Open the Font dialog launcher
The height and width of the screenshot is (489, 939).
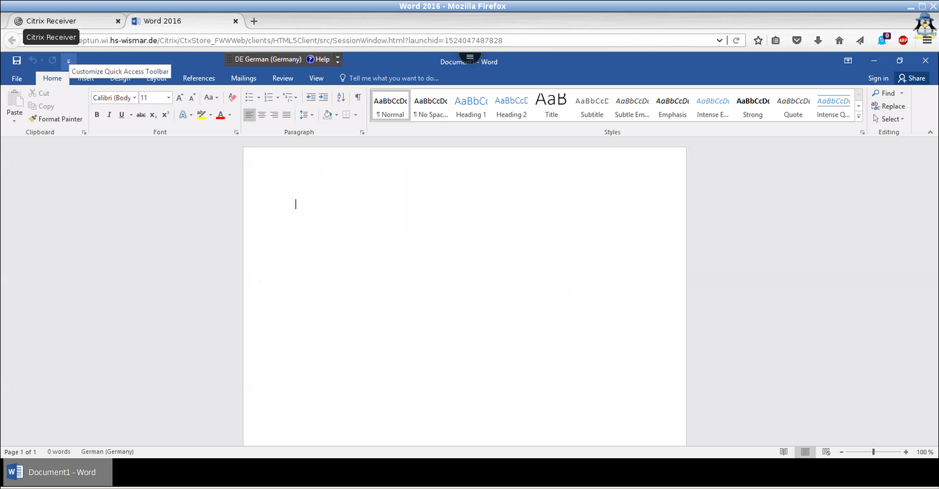click(237, 133)
